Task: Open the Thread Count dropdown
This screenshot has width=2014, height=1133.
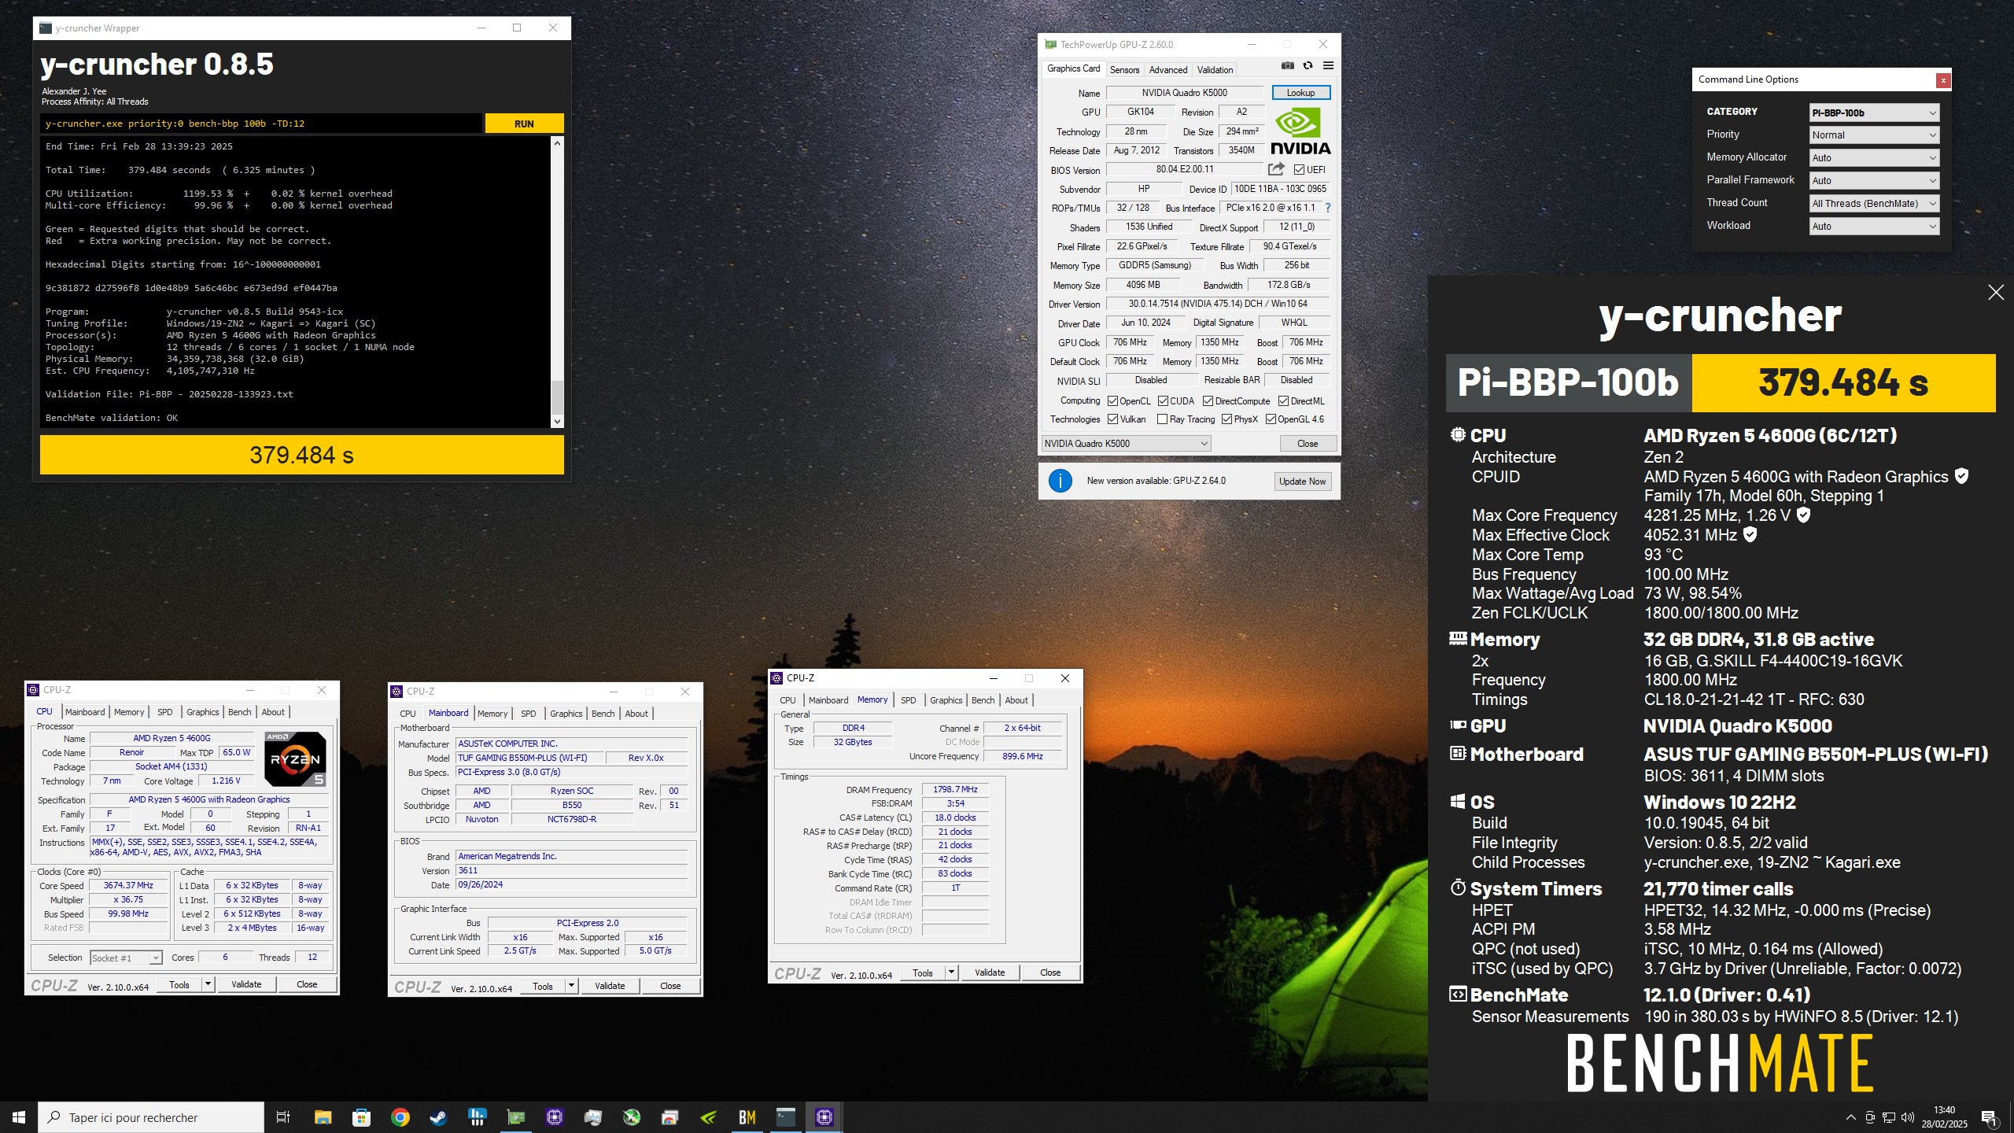Action: click(x=1874, y=204)
